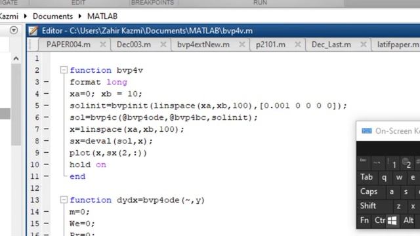
Task: Click the 'x=linspace(xa,xb,100);' line
Action: (x=127, y=129)
